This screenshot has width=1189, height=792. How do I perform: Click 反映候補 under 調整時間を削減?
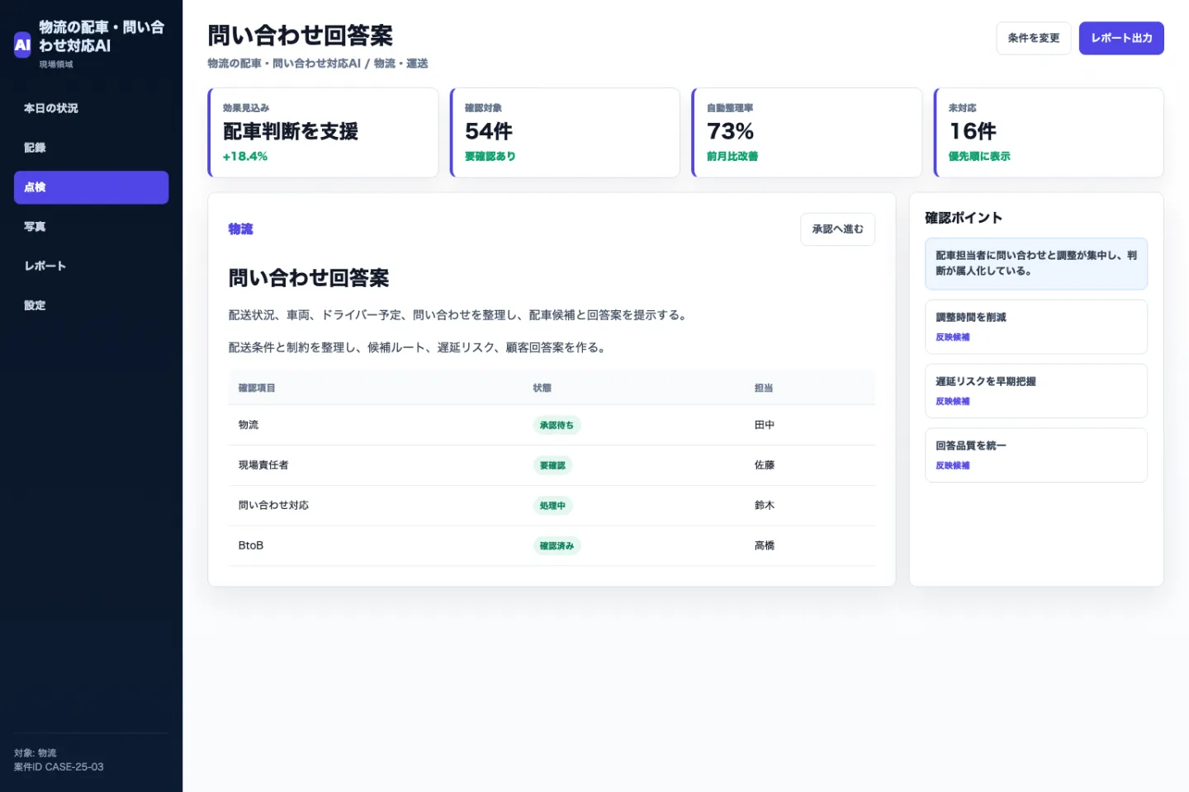[953, 337]
